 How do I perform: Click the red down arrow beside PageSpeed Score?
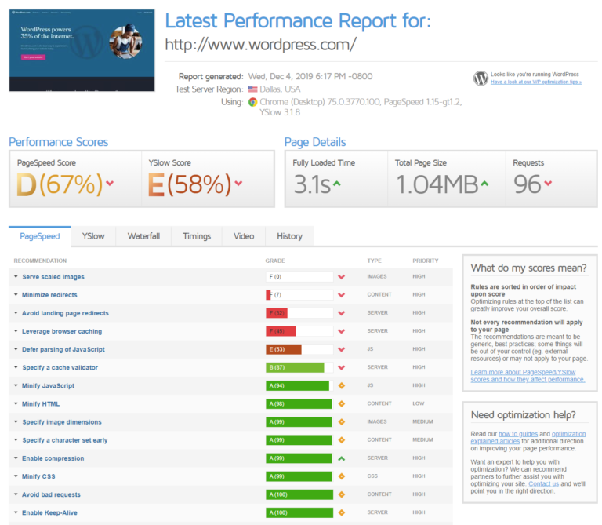(110, 184)
